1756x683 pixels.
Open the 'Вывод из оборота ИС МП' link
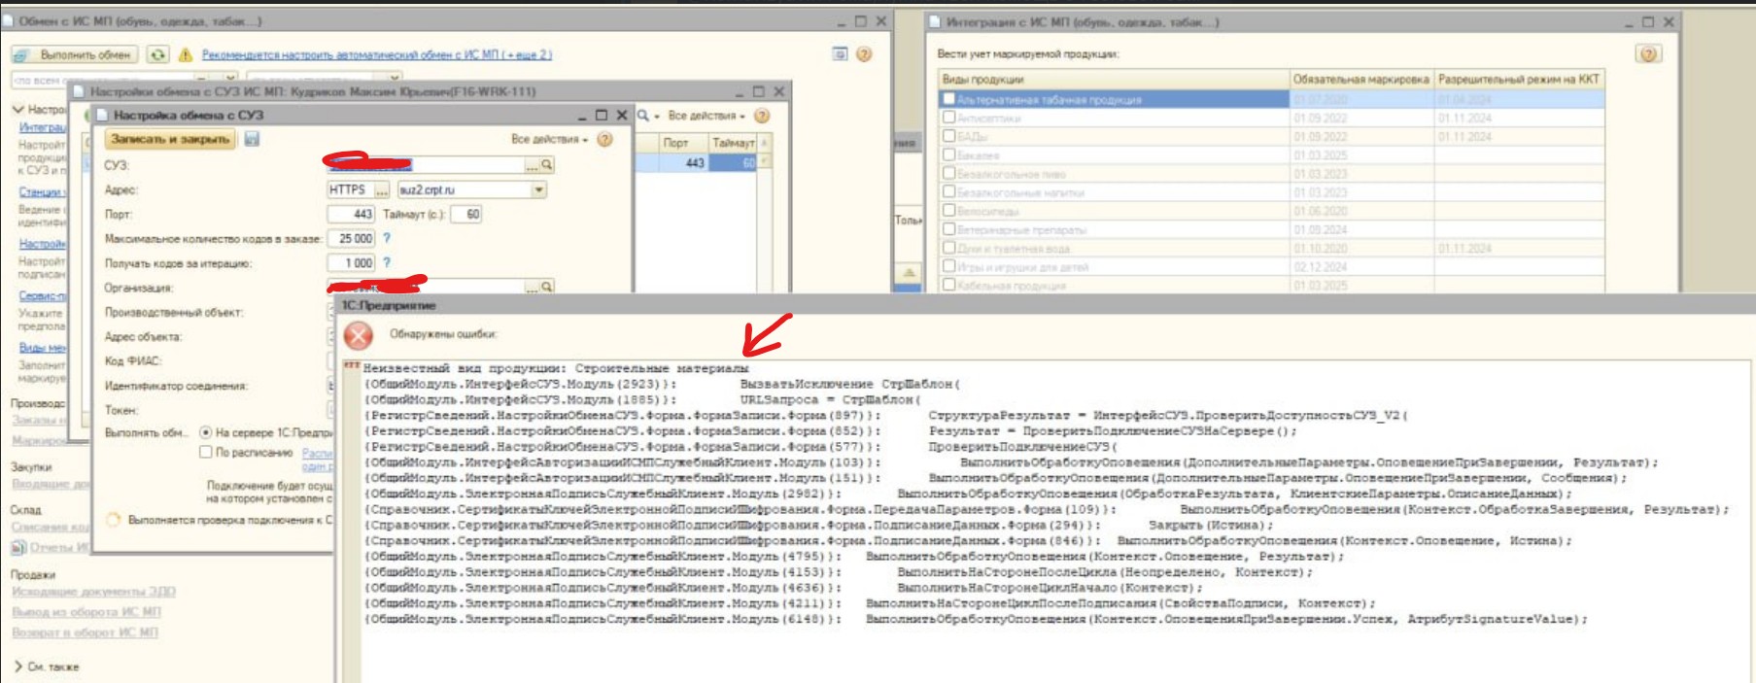pyautogui.click(x=86, y=612)
